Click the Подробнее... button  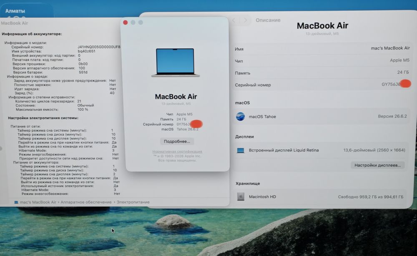pyautogui.click(x=177, y=141)
